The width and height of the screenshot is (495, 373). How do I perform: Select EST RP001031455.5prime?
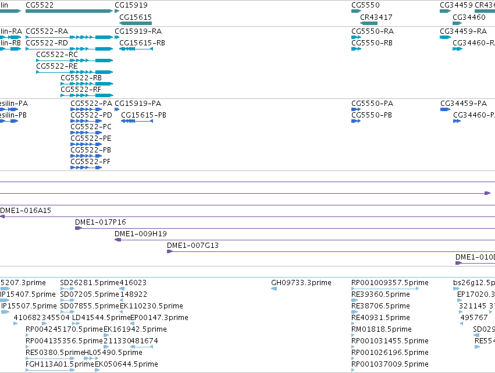click(353, 347)
